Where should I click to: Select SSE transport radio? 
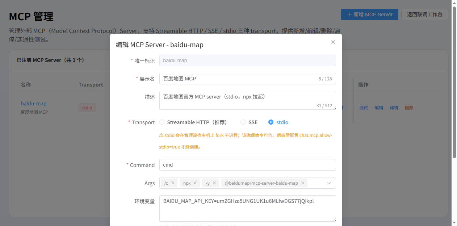(x=243, y=122)
